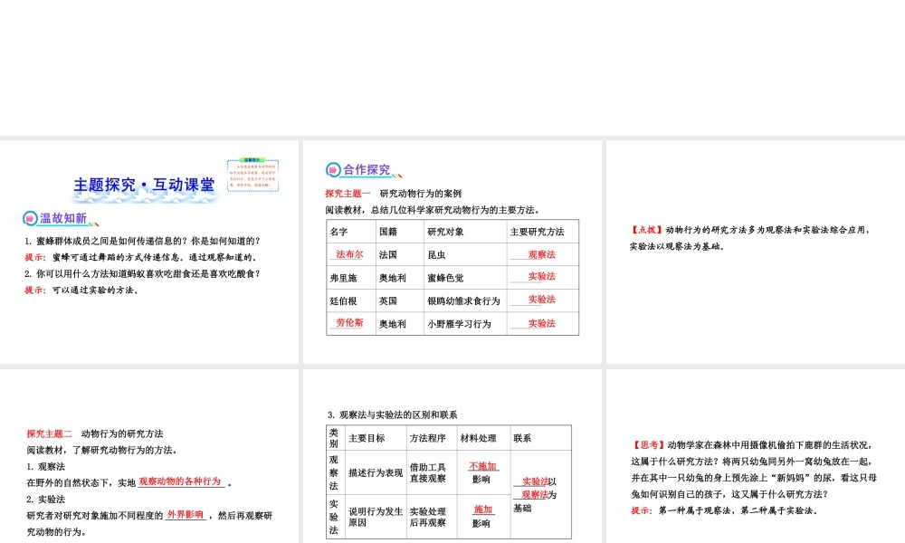Select the red blank answer 外界影响
This screenshot has height=543, width=905.
(185, 514)
